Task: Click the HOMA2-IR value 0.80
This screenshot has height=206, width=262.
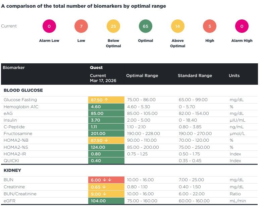Action: point(96,154)
